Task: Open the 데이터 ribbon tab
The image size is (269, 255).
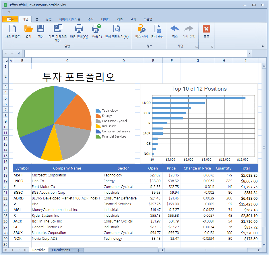Action: click(105, 19)
